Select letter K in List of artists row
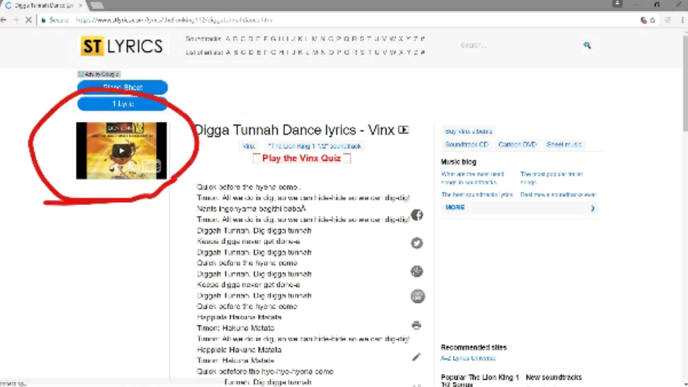 click(x=301, y=52)
